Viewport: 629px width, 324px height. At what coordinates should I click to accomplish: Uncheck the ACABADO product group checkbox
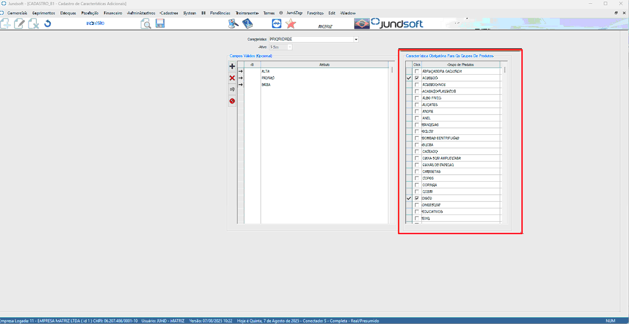417,78
